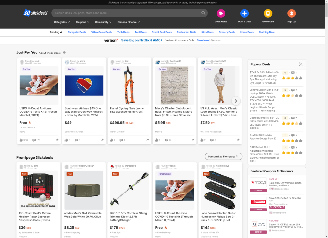Open comments on Southwest Airlines deal
The image size is (328, 238).
tap(76, 140)
